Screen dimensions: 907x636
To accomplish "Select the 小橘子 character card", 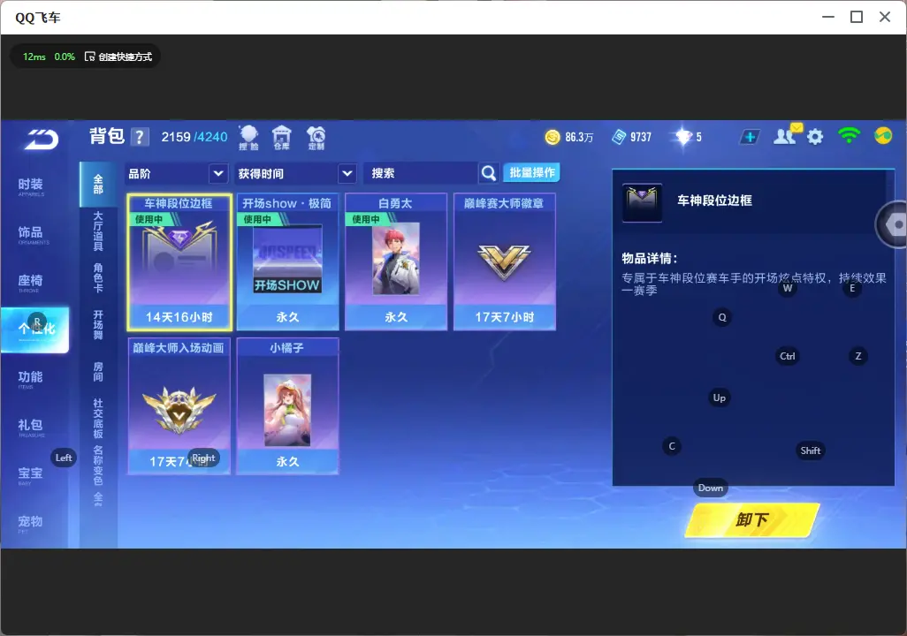I will (x=287, y=406).
